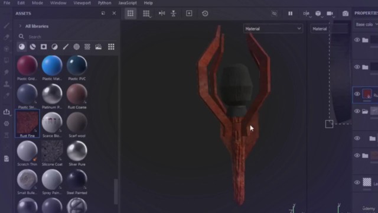Filter assets by Textures icon

pyautogui.click(x=87, y=47)
